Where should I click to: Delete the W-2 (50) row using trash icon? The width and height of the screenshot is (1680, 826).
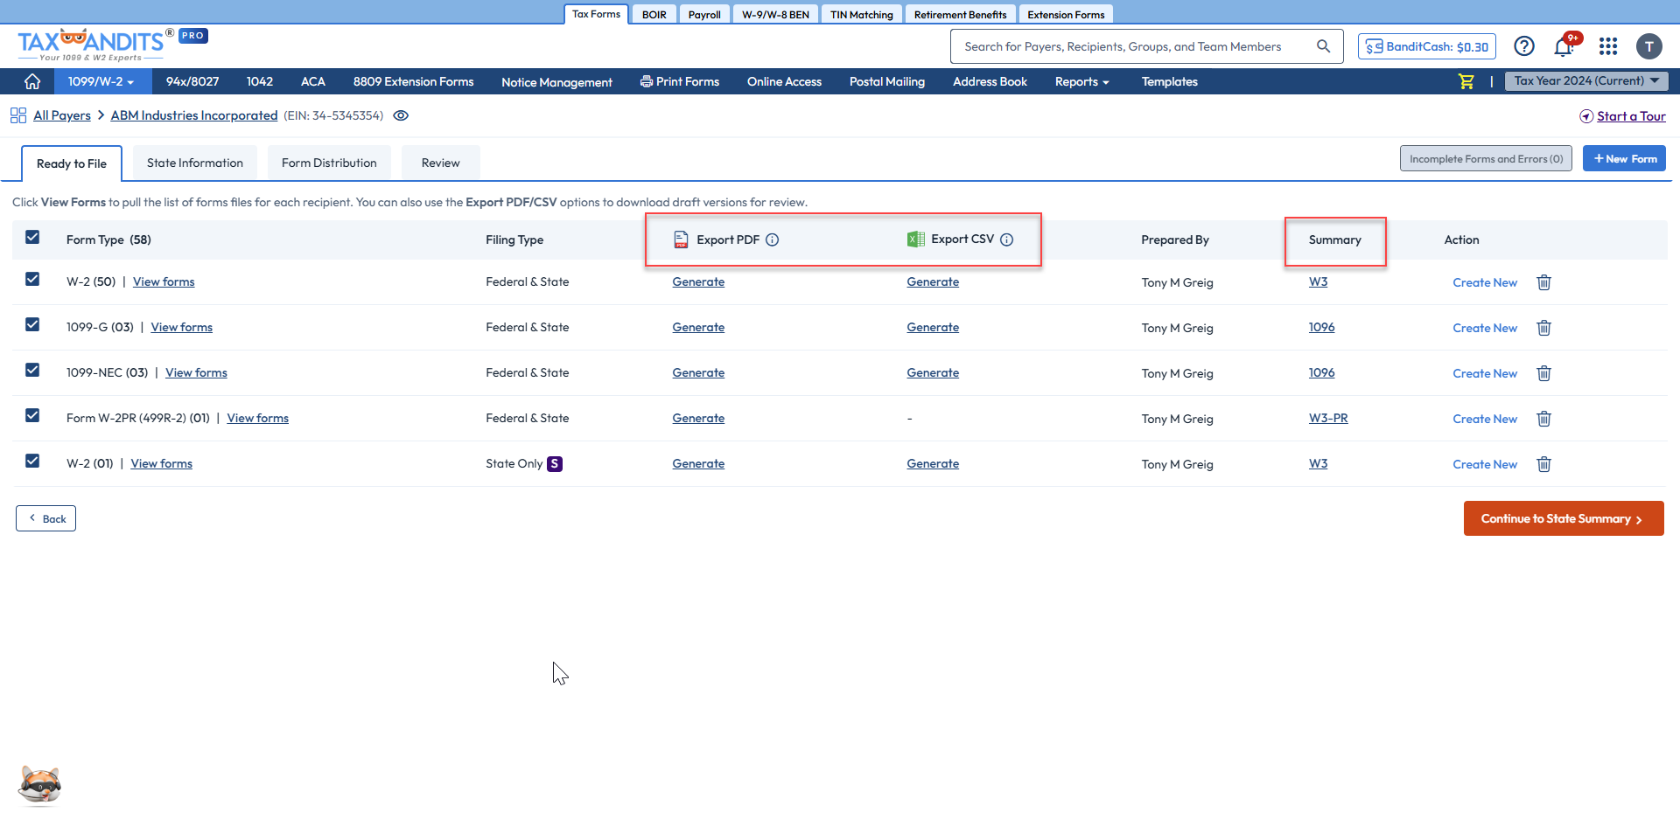1544,282
